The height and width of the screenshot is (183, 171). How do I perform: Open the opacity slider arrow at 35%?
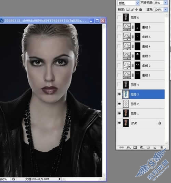(166, 3)
